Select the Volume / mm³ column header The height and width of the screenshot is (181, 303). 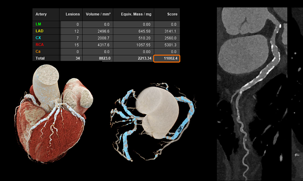(x=98, y=14)
